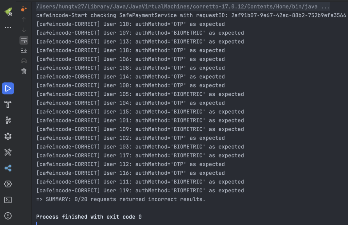Screen dimensions: 348x225
Task: Toggle soft-wrap in console
Action: coord(24,40)
